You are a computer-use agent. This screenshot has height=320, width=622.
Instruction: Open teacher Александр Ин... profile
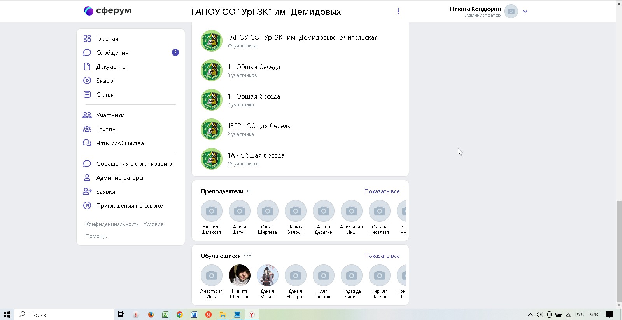[352, 217]
